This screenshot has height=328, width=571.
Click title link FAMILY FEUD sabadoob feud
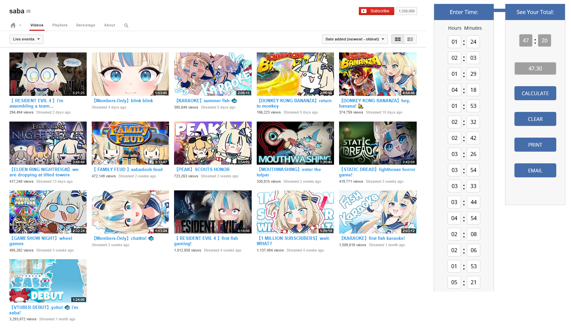[127, 169]
